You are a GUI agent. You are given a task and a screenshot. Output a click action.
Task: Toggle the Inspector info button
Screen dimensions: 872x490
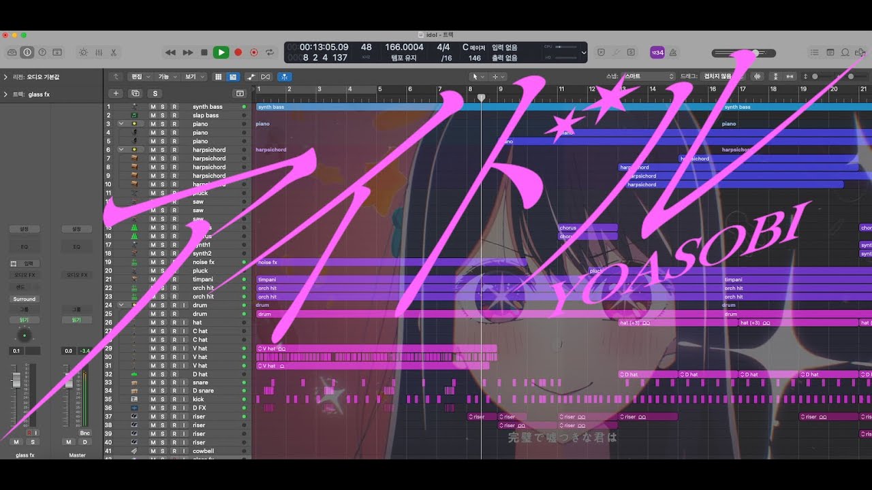click(x=27, y=52)
